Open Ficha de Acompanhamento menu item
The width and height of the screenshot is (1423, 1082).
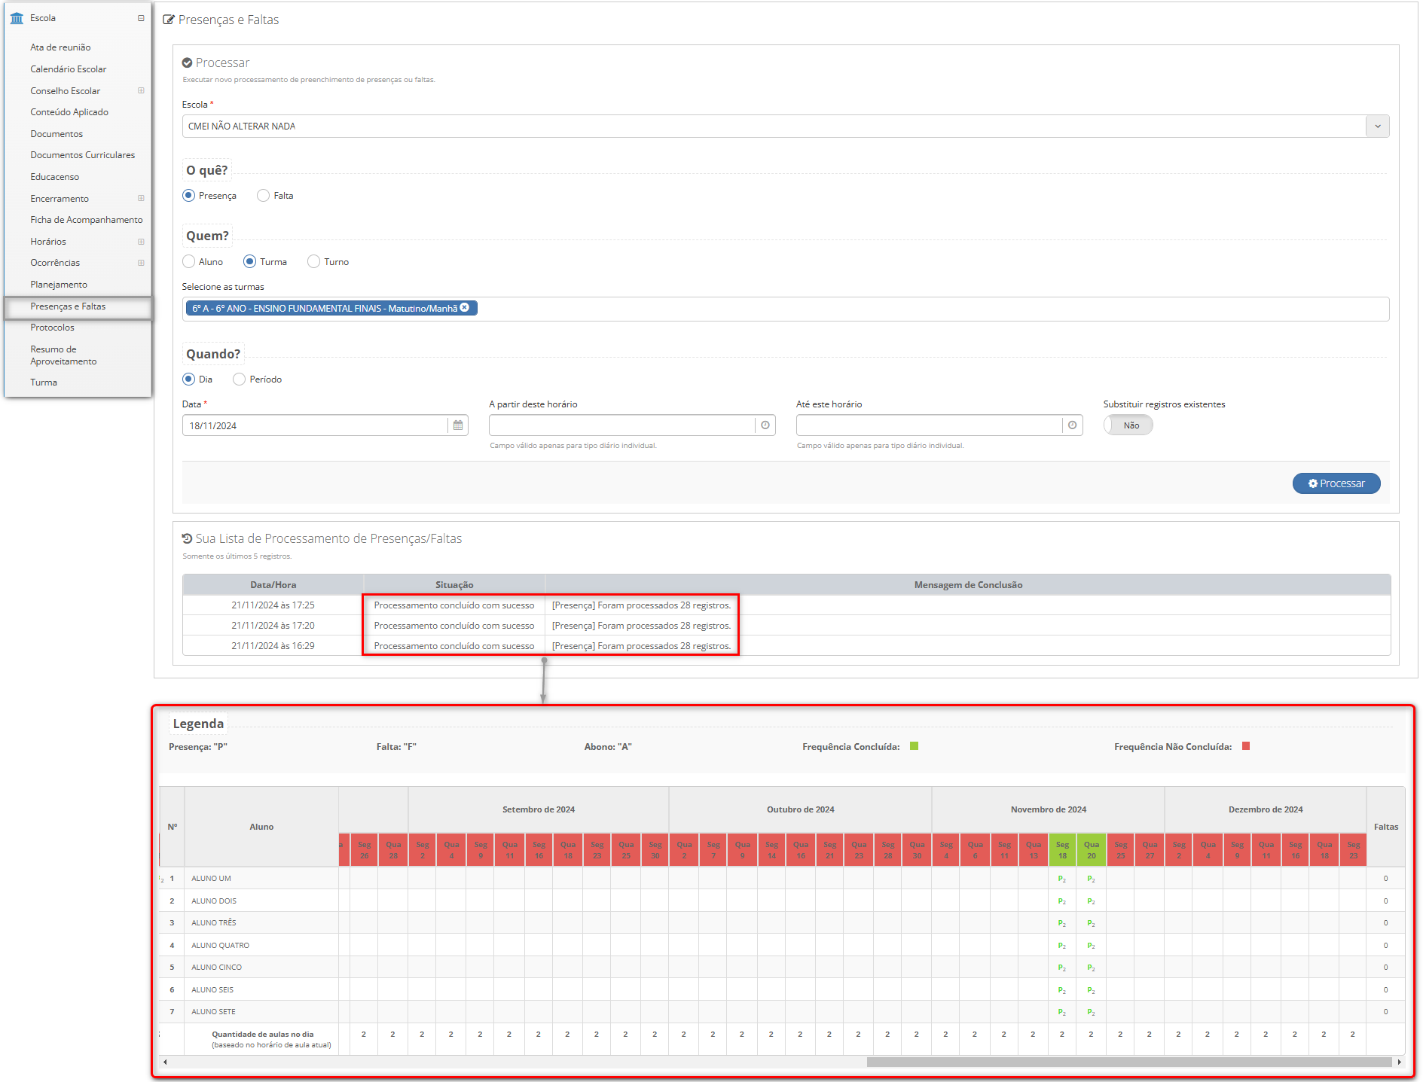(86, 220)
